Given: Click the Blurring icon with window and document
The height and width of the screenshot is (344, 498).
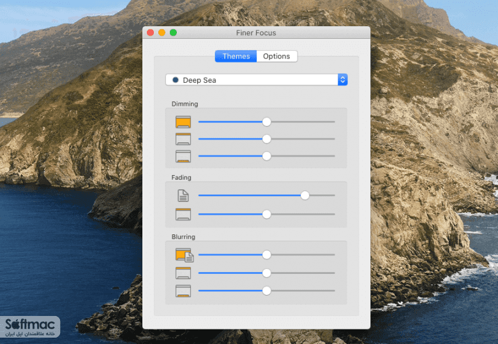Looking at the screenshot, I should pyautogui.click(x=185, y=255).
